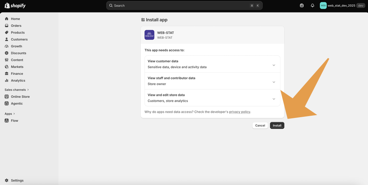The image size is (368, 185).
Task: Click the Install app heading icon
Action: [x=143, y=20]
